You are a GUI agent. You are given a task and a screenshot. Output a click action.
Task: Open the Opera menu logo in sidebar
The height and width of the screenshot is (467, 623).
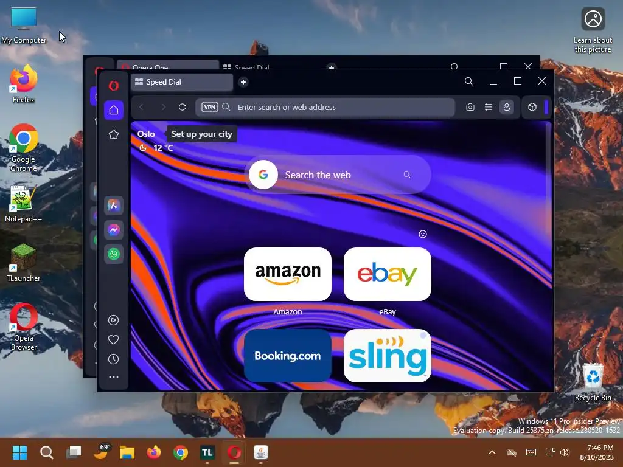[114, 86]
